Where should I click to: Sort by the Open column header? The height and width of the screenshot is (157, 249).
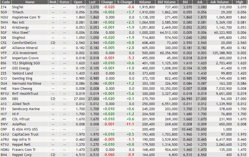click(78, 2)
